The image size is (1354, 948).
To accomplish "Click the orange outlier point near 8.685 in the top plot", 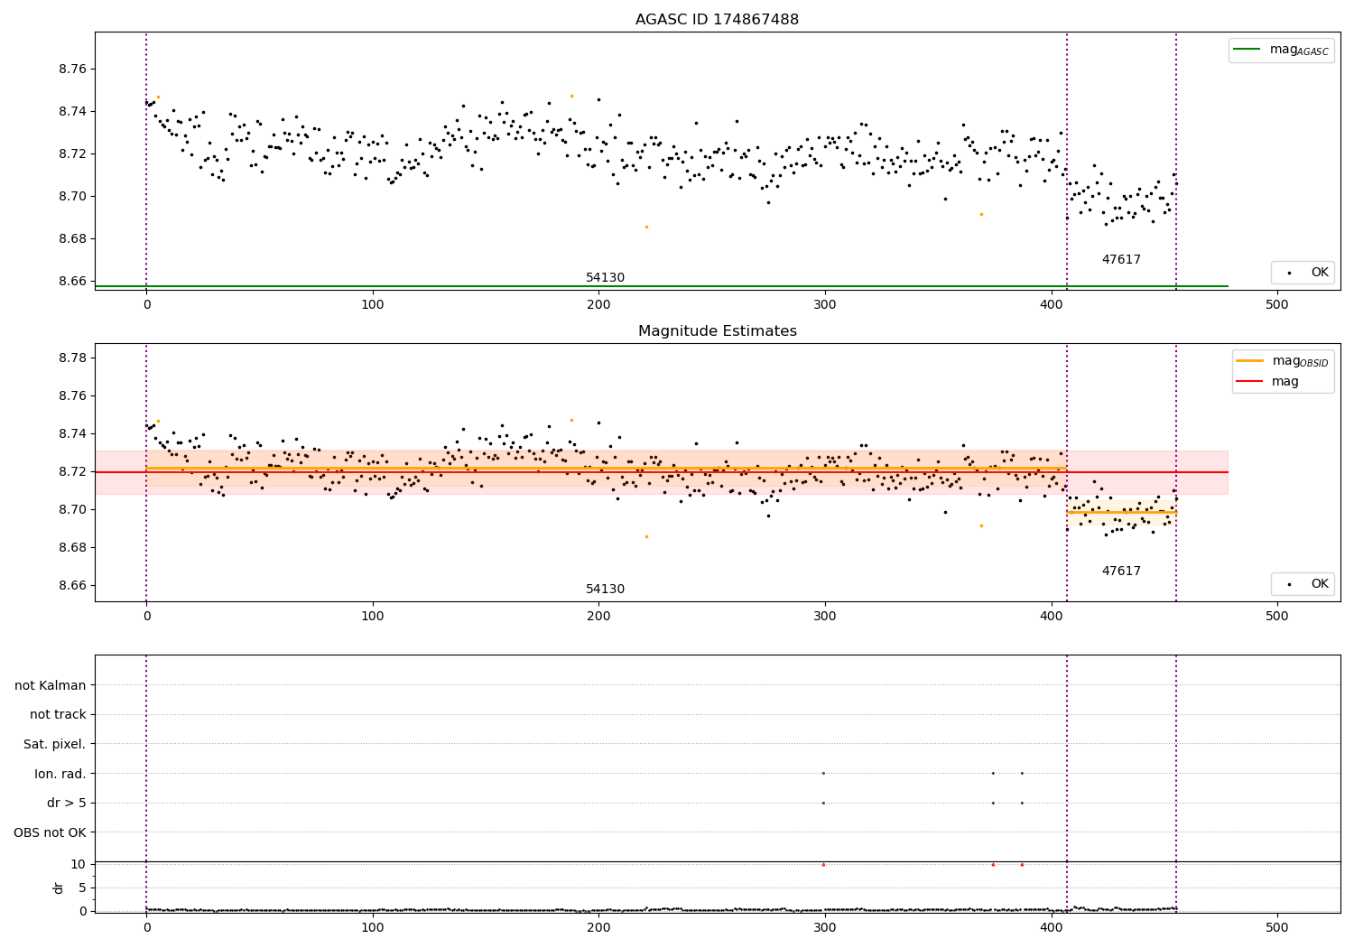I will (646, 227).
